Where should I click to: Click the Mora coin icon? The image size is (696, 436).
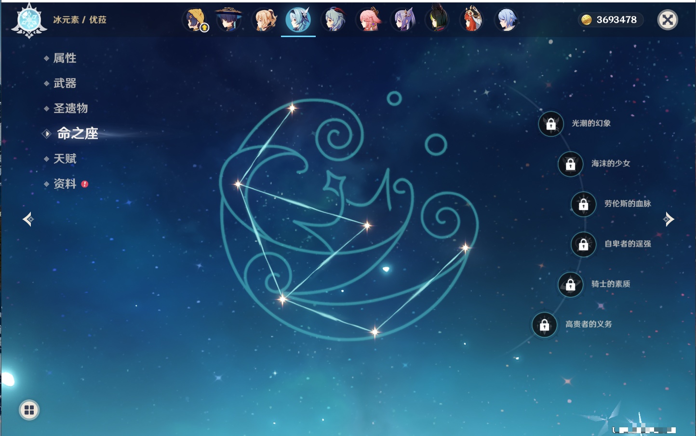click(x=586, y=20)
